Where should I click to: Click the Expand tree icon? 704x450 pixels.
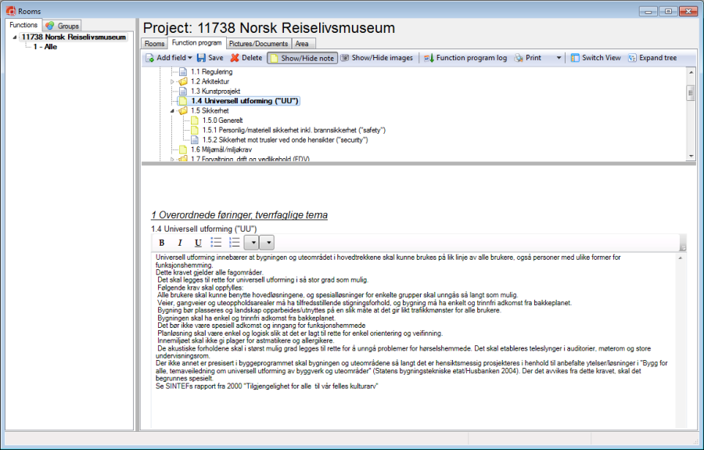(x=632, y=58)
